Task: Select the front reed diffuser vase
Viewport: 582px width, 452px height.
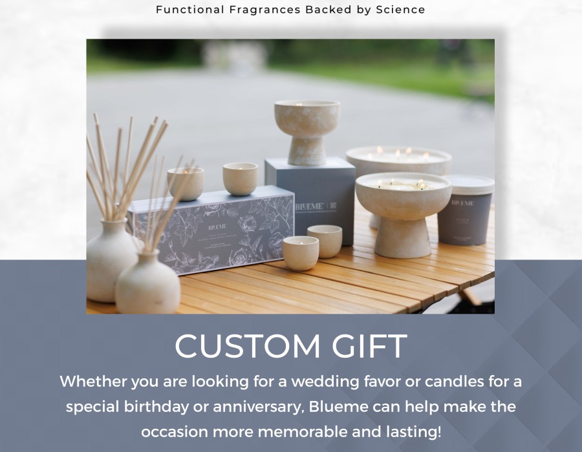Action: point(147,282)
